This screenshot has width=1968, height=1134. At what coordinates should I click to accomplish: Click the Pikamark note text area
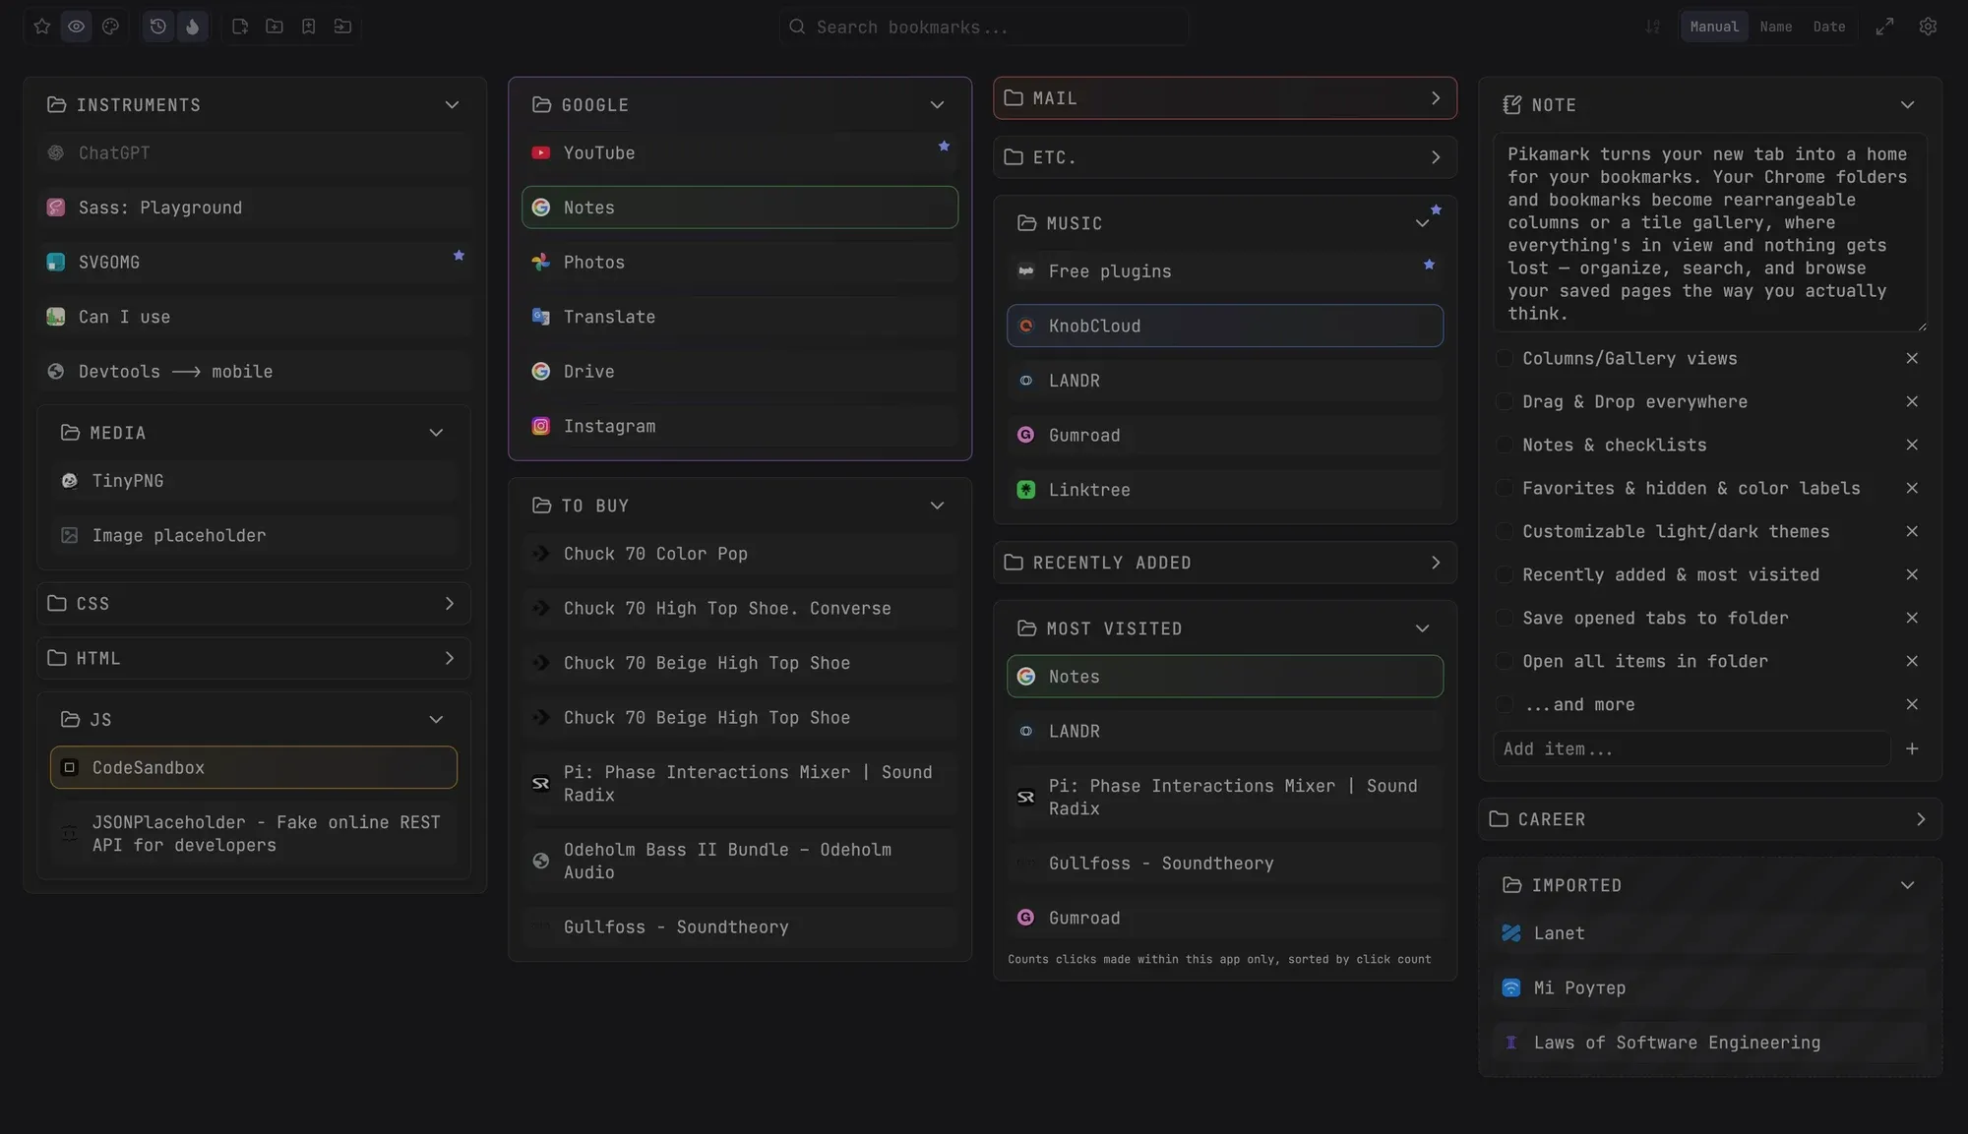[x=1710, y=233]
